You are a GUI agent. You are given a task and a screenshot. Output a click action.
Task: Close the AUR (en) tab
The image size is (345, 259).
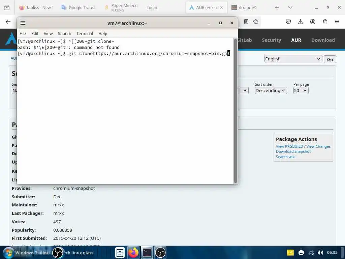(x=221, y=7)
